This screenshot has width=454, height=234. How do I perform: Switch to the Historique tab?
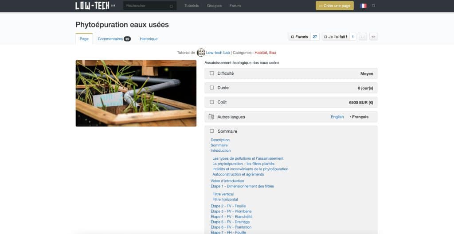pyautogui.click(x=149, y=39)
